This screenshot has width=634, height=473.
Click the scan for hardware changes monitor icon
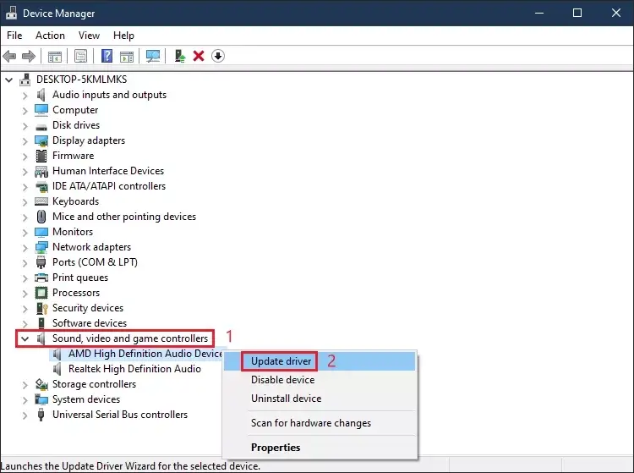point(153,56)
